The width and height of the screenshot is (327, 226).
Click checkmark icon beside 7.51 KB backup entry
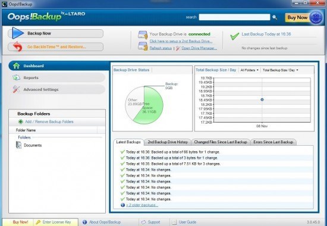[122, 164]
